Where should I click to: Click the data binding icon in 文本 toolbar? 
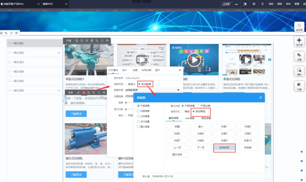pyautogui.click(x=84, y=92)
